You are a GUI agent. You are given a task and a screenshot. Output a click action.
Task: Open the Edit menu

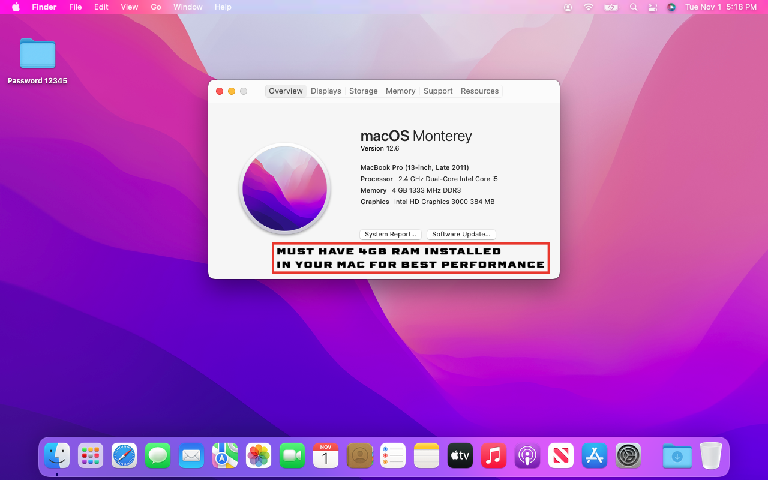101,7
